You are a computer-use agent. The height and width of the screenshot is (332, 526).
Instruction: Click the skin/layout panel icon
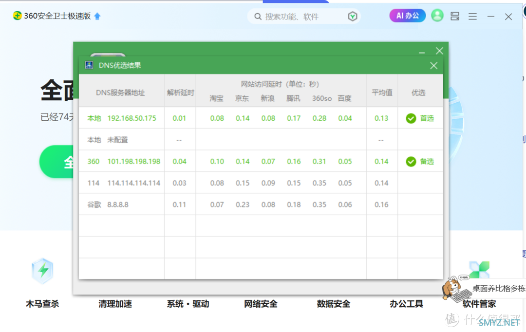click(455, 16)
